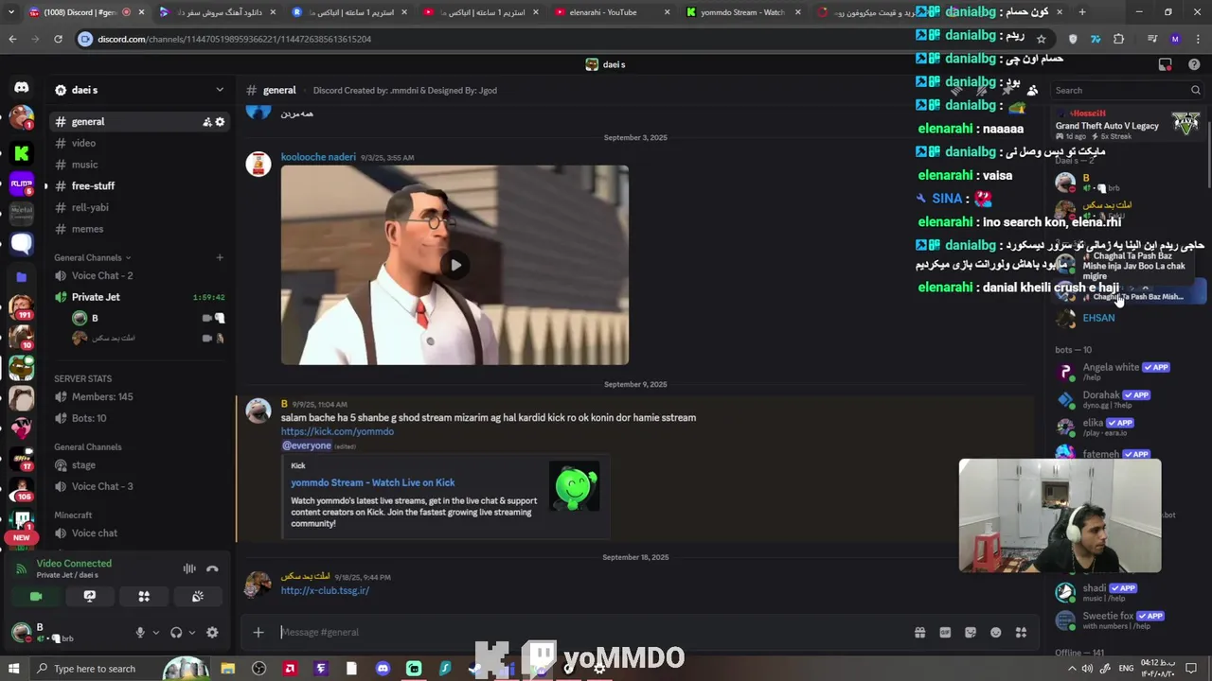Open Discord from the Windows taskbar
This screenshot has height=681, width=1212.
pos(383,669)
